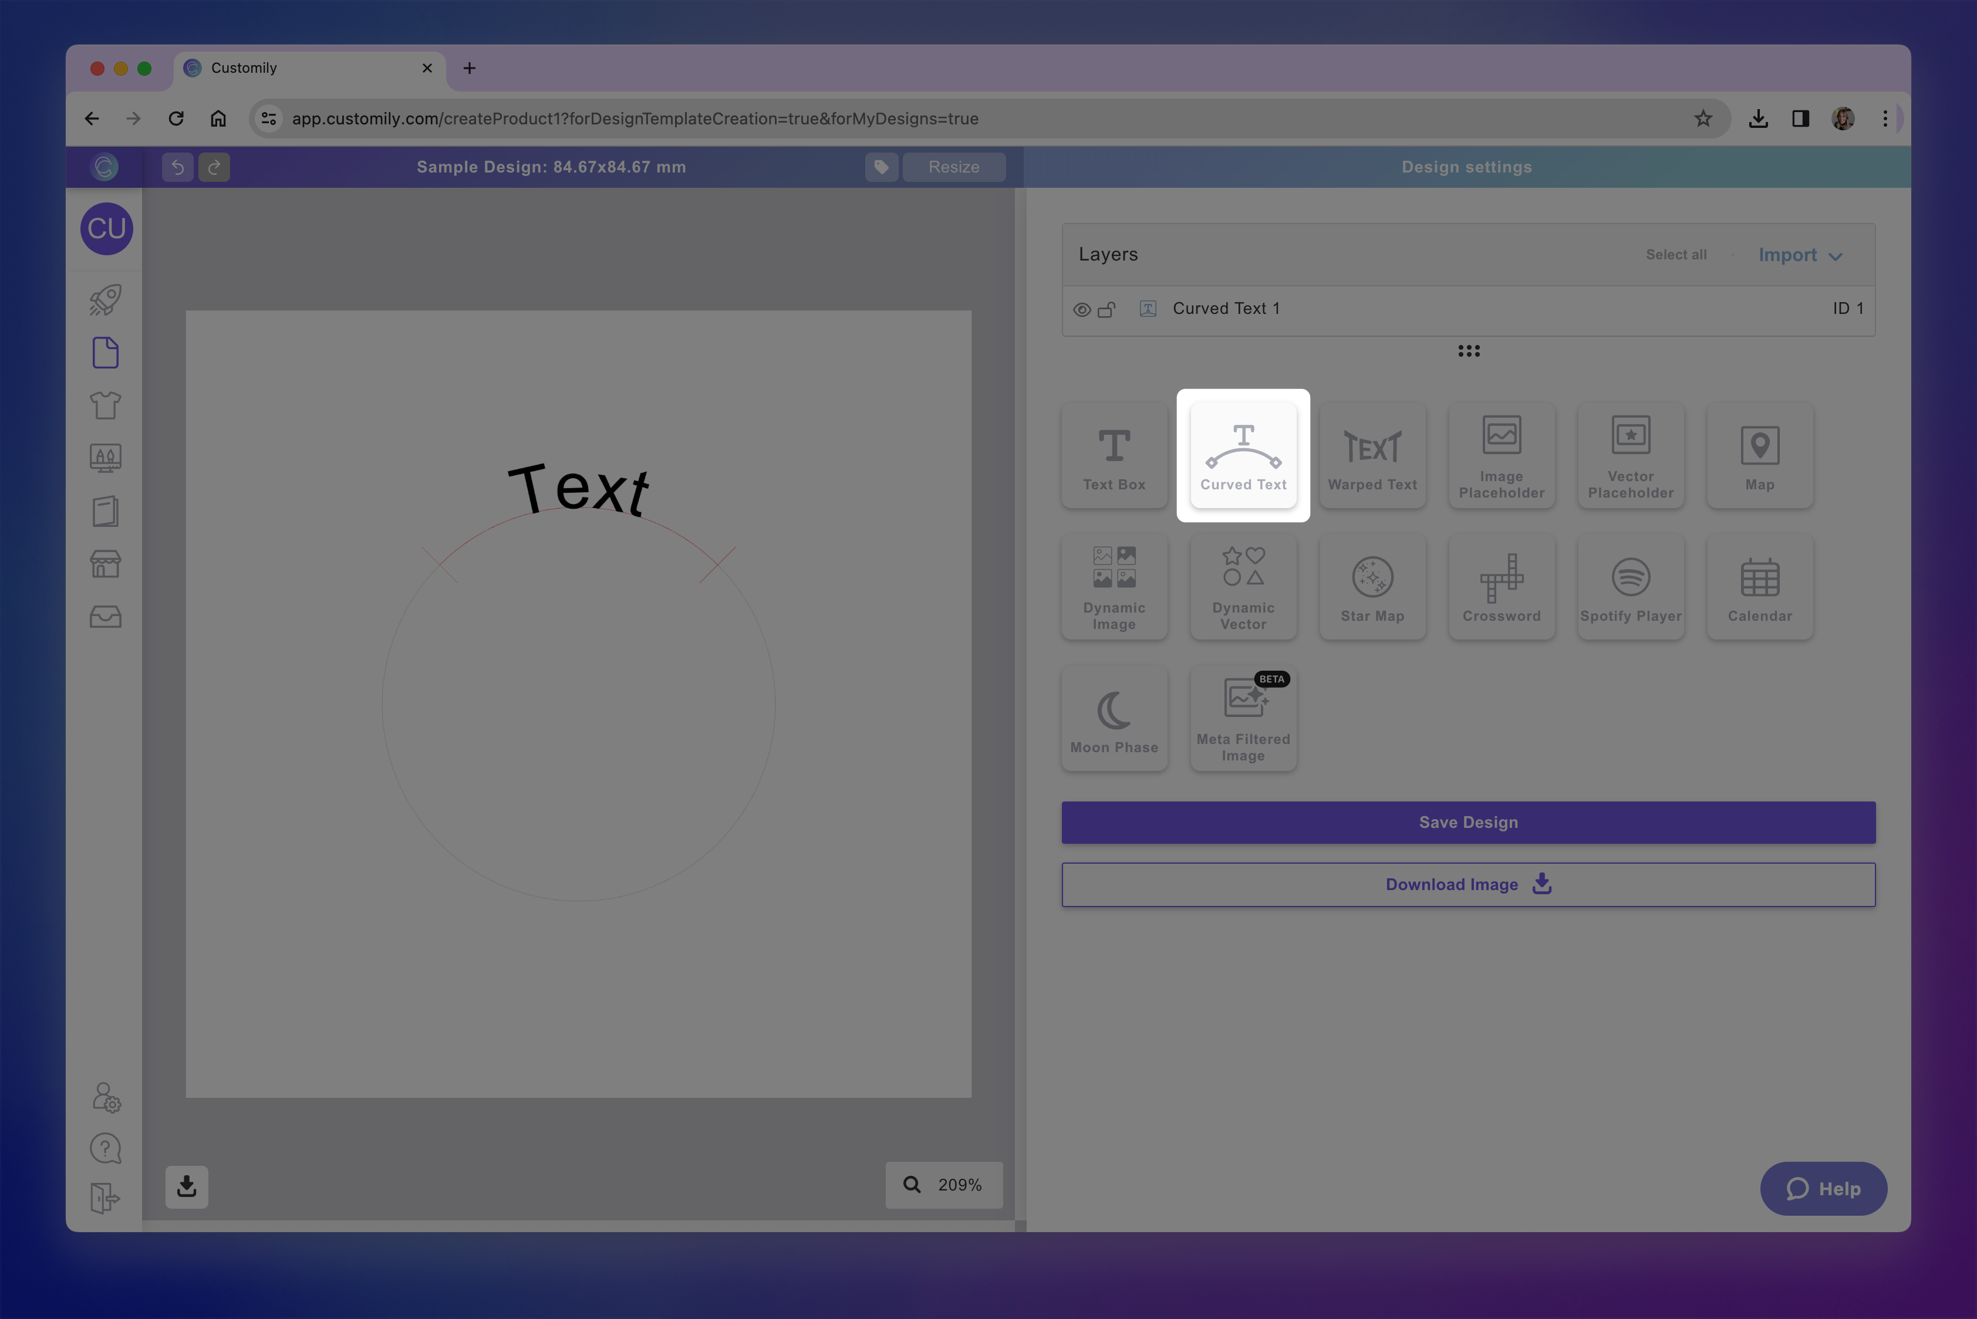The image size is (1977, 1319).
Task: Expand the Import dropdown in the Layers panel
Action: [x=1800, y=254]
